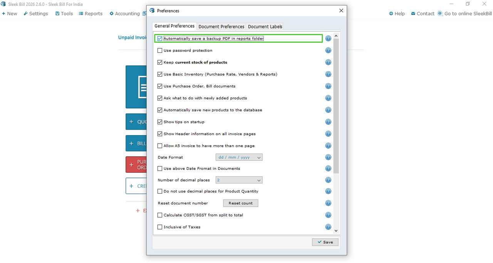Expand Number of decimal places dropdown
Image resolution: width=493 pixels, height=263 pixels.
click(239, 180)
